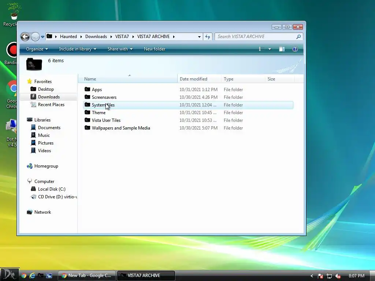Switch to New Tab - Google Chrome taskbar button
The width and height of the screenshot is (375, 281).
[87, 276]
